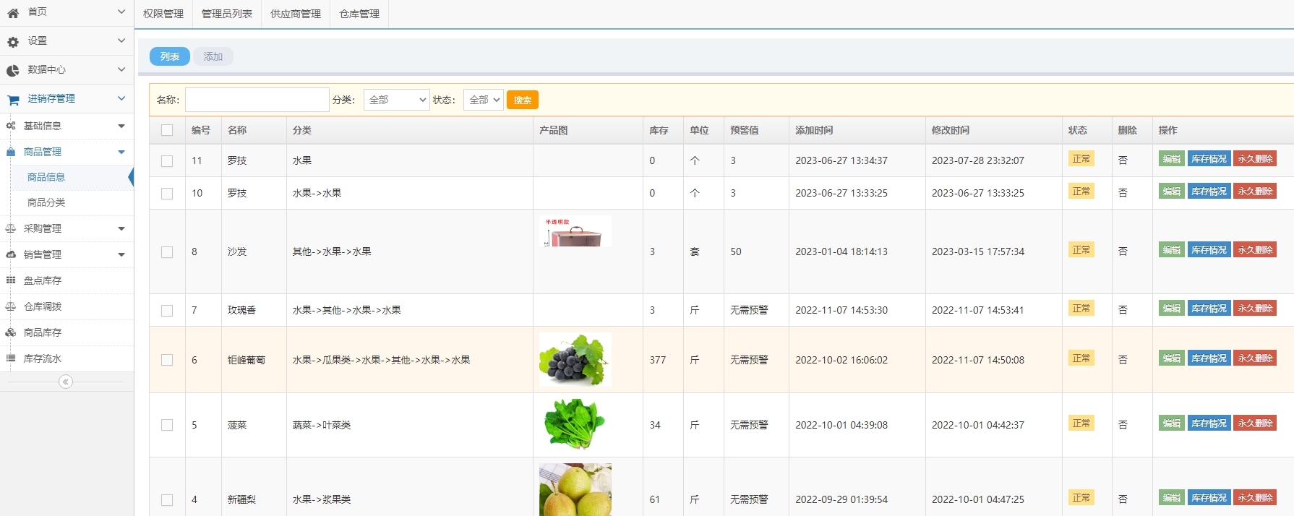Click the warehouse transfer scale icon
Viewport: 1294px width, 516px height.
pyautogui.click(x=11, y=306)
